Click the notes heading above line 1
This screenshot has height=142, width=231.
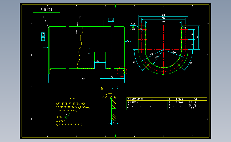pyautogui.click(x=72, y=99)
